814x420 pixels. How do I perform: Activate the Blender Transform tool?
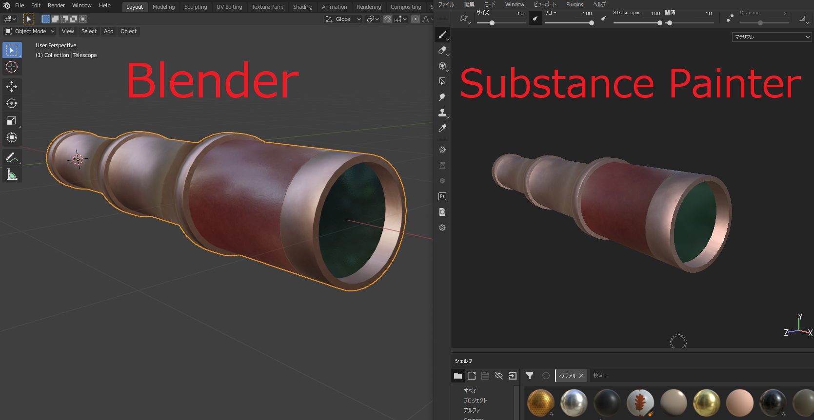12,137
